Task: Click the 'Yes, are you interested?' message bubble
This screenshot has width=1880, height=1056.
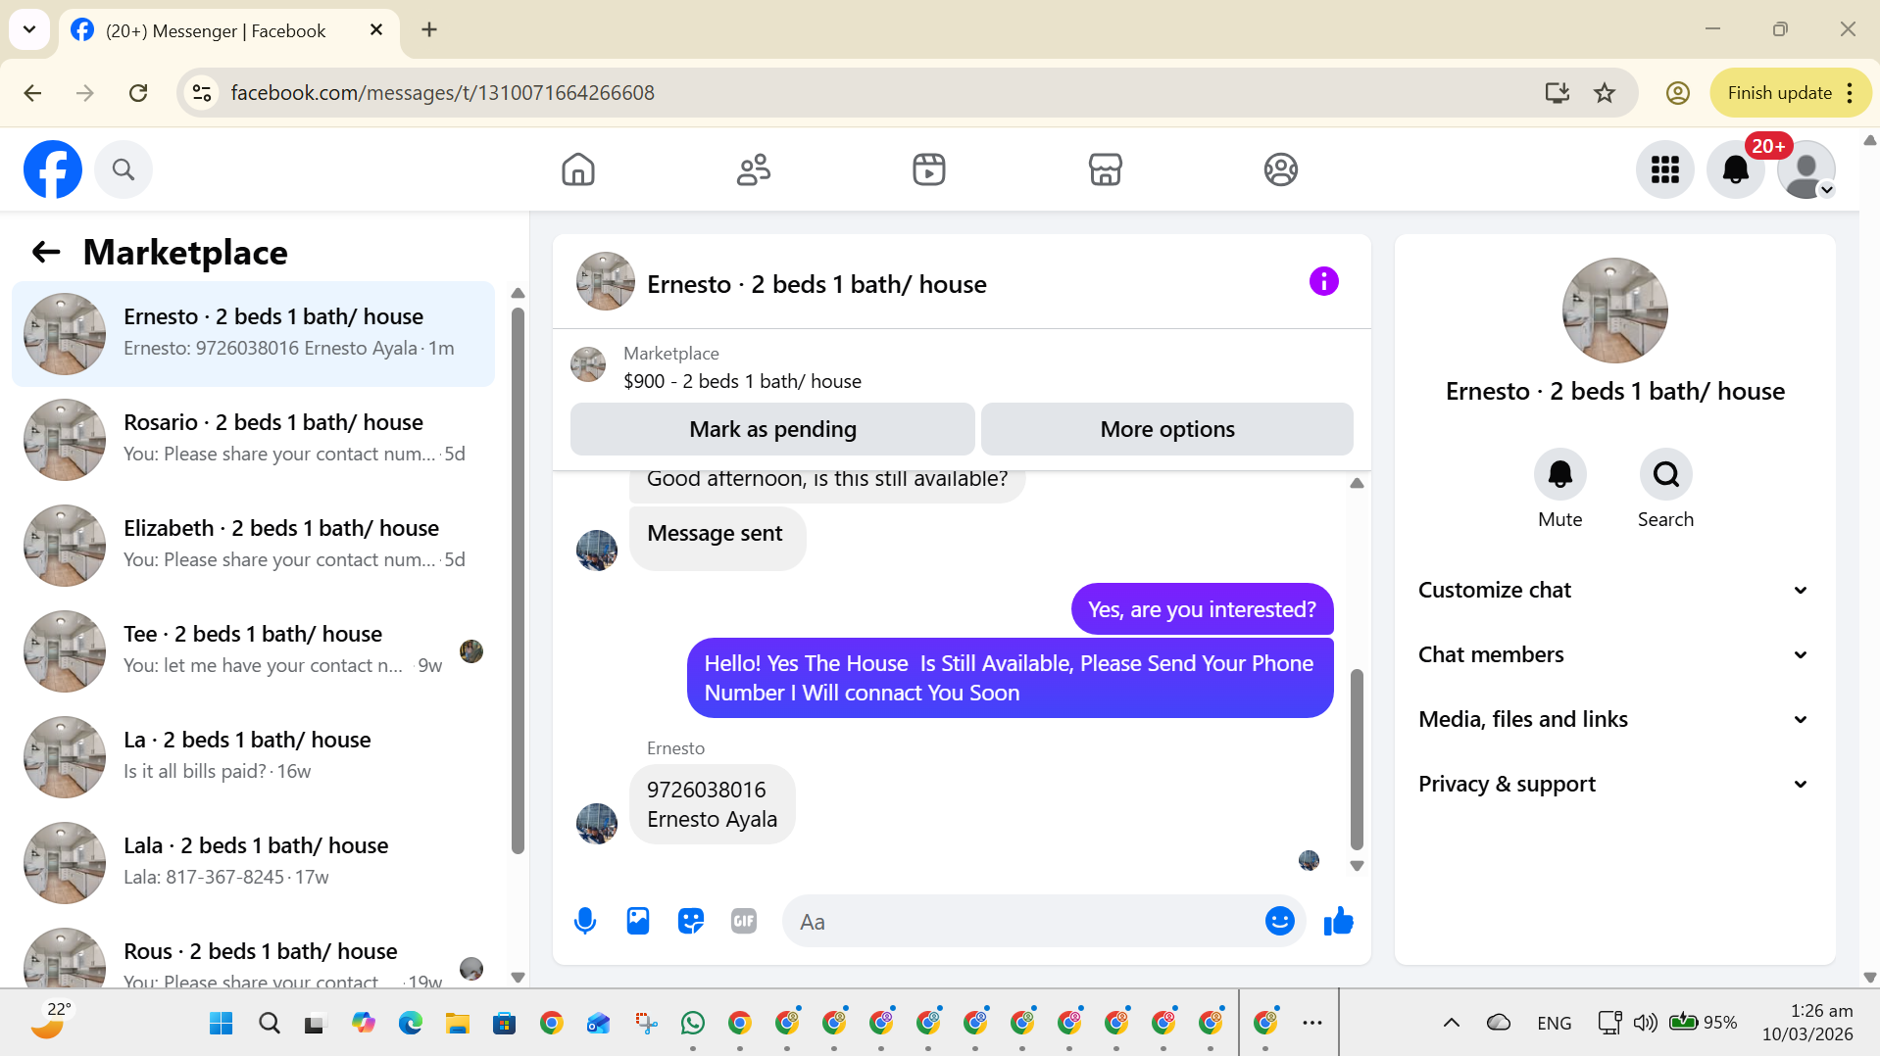Action: 1202,609
